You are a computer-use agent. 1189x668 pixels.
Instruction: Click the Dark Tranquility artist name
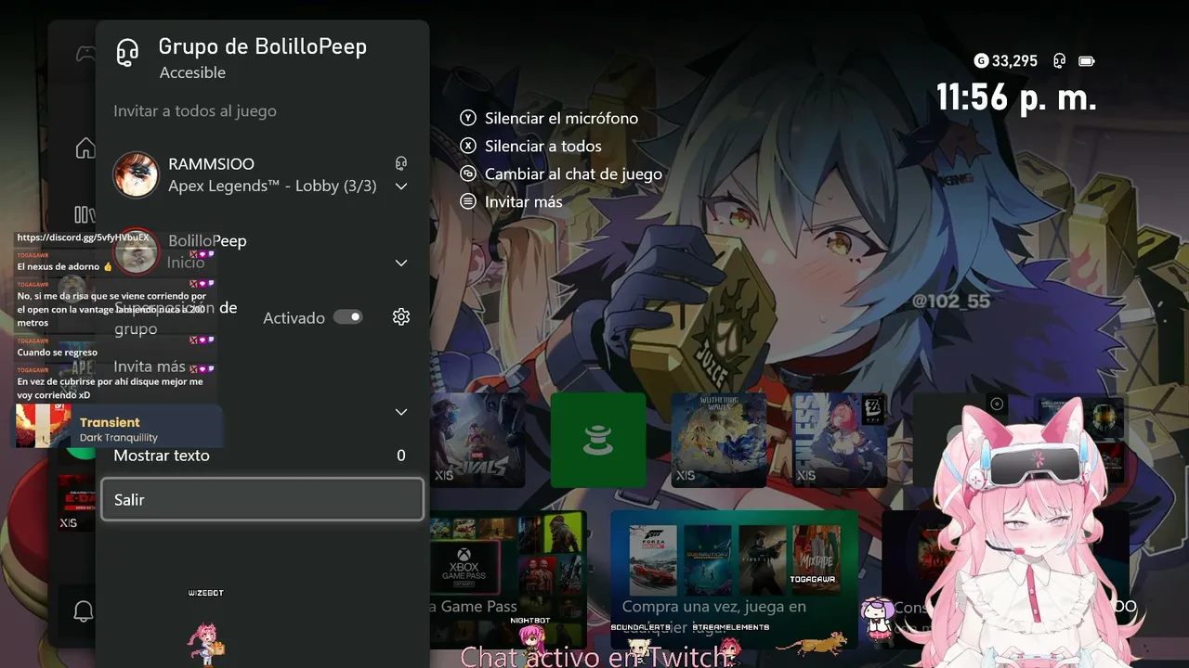tap(119, 438)
